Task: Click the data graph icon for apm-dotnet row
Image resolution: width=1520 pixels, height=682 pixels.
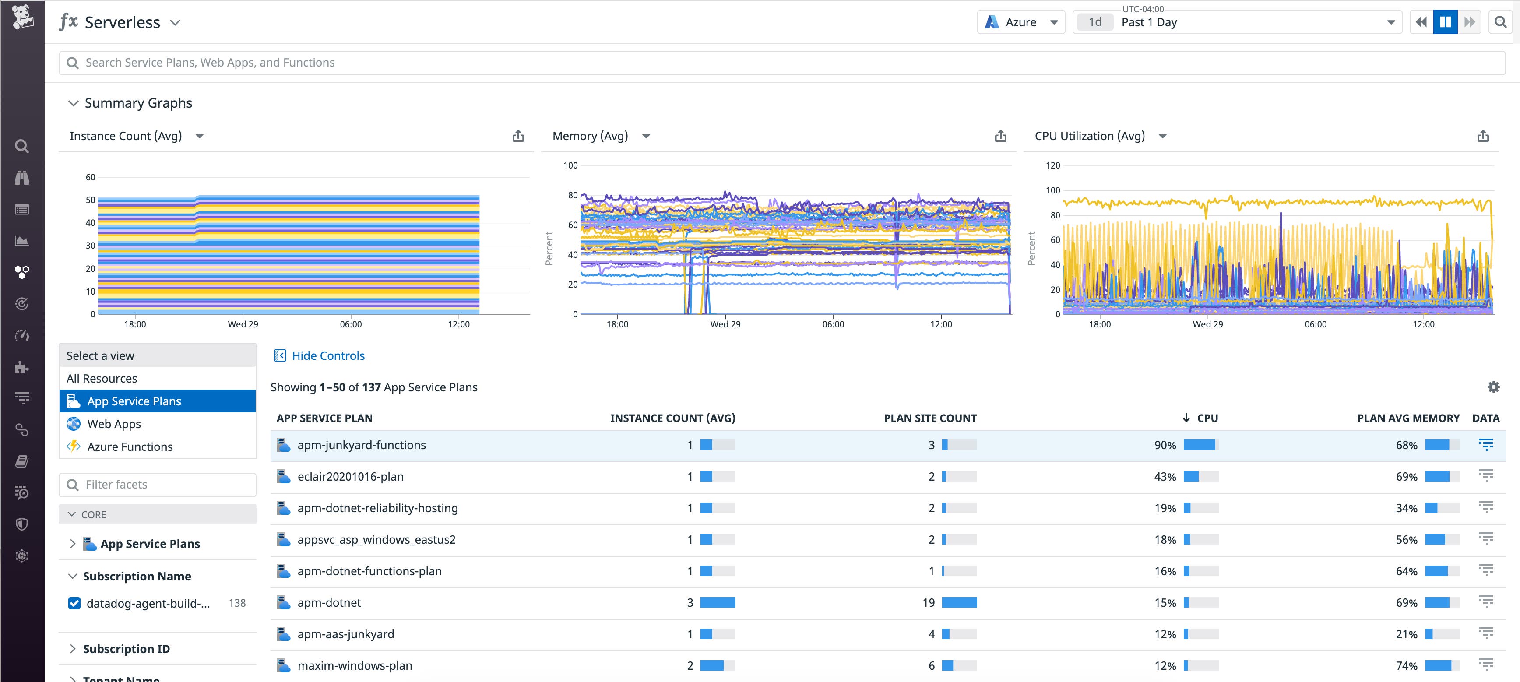Action: pos(1486,602)
